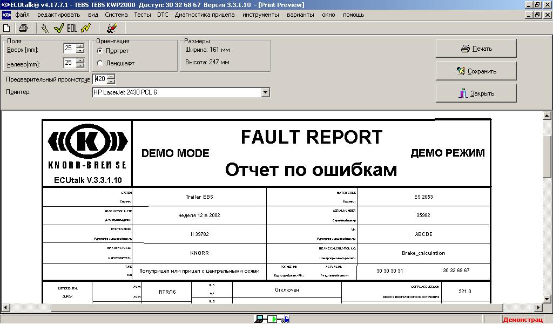Click the Отключен cell

(x=287, y=290)
